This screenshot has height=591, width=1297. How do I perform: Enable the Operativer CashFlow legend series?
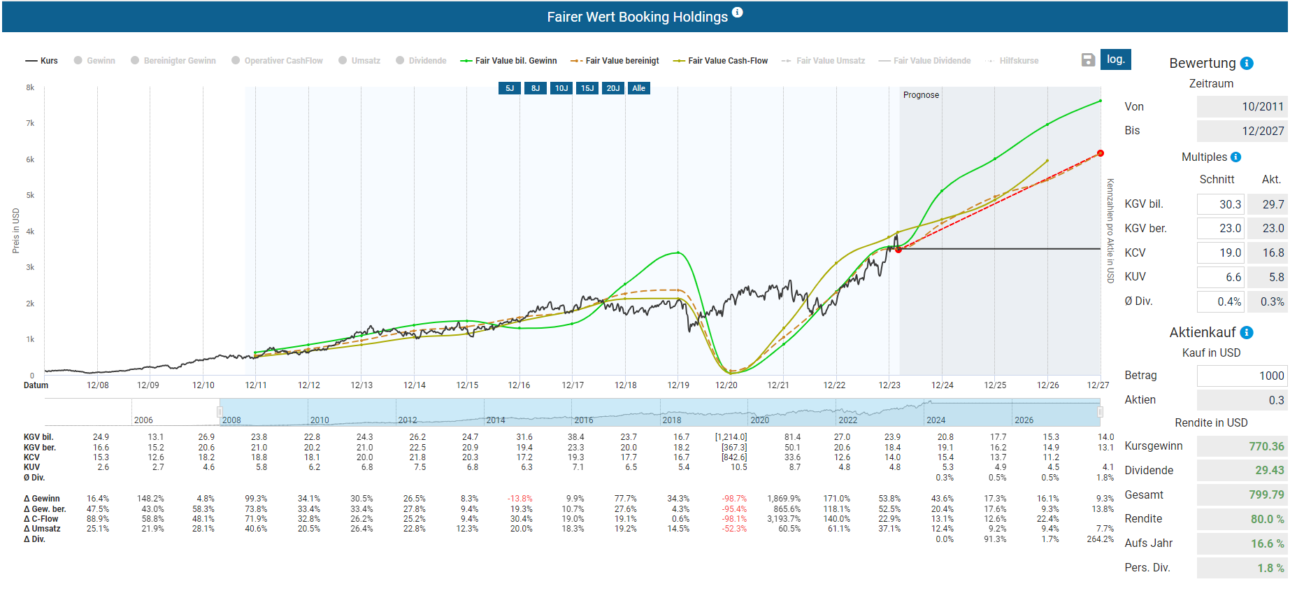click(x=277, y=61)
